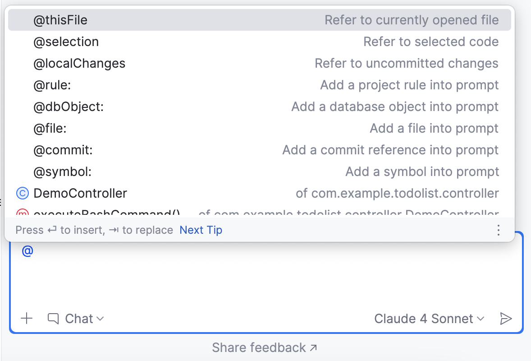Click the Next Tip link

click(x=201, y=230)
